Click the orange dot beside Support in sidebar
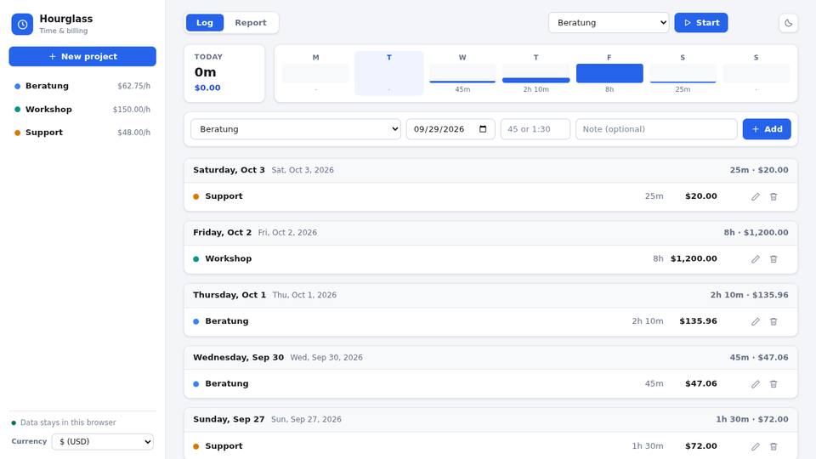 click(x=17, y=133)
